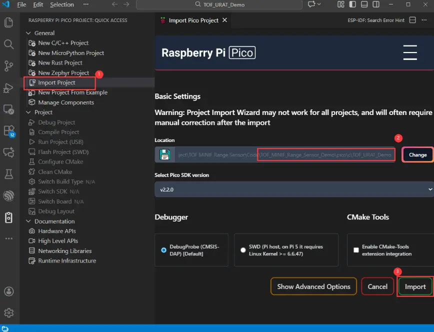Screen dimensions: 434x332
Task: Toggle the secondary side bar
Action: coord(376,4)
